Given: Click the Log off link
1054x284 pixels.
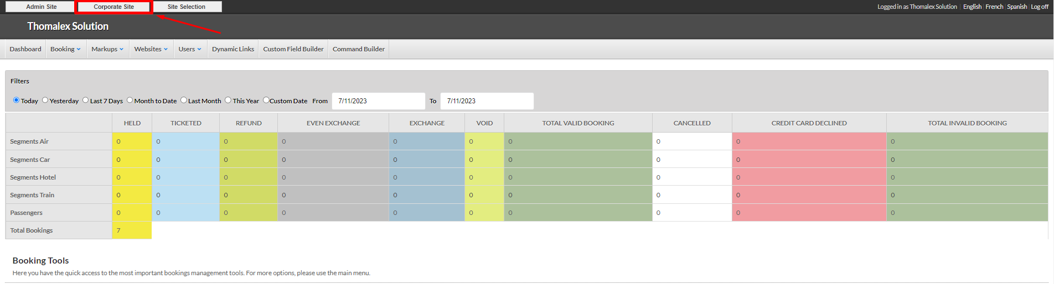Looking at the screenshot, I should point(1040,7).
